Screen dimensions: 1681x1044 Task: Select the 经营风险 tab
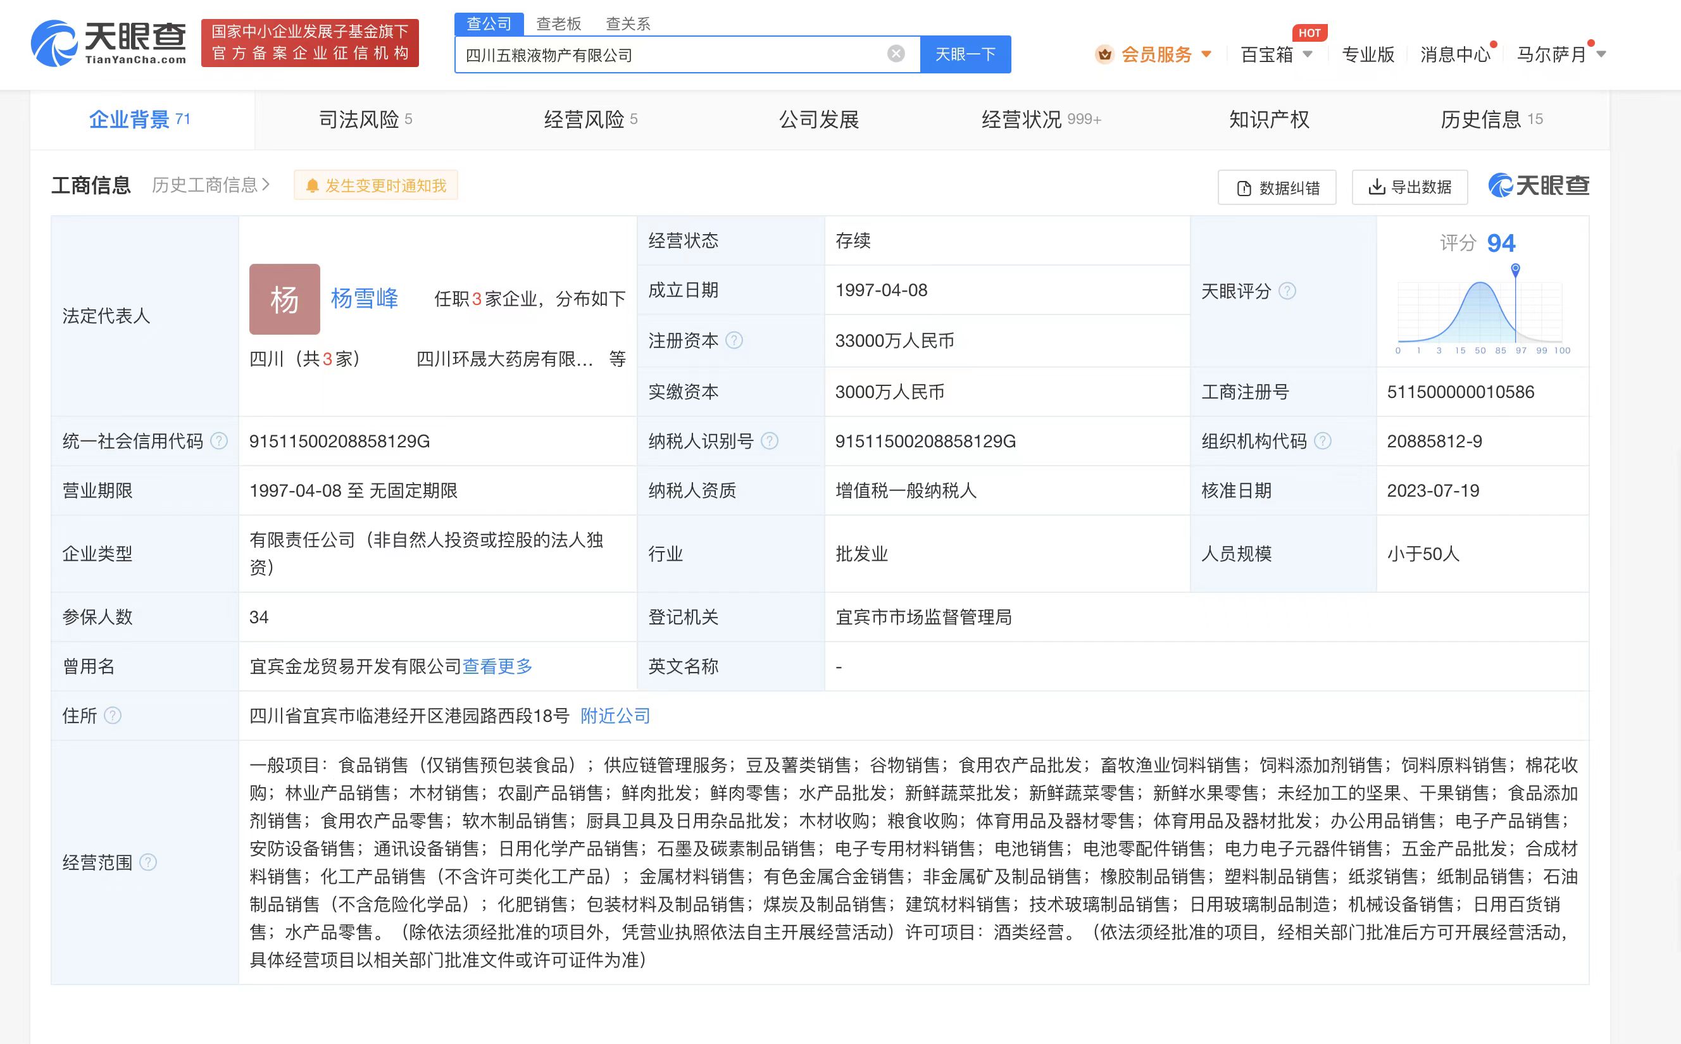[x=591, y=120]
